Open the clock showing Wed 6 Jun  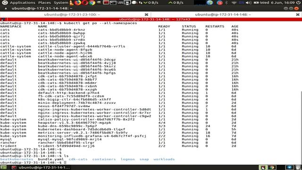coord(277,3)
